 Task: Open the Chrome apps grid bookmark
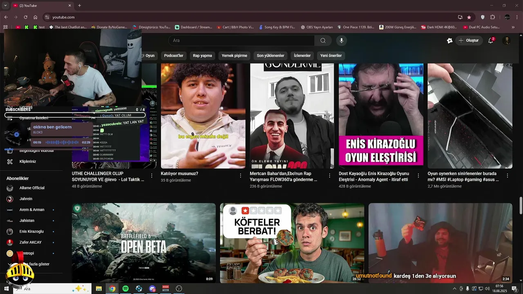[5, 27]
